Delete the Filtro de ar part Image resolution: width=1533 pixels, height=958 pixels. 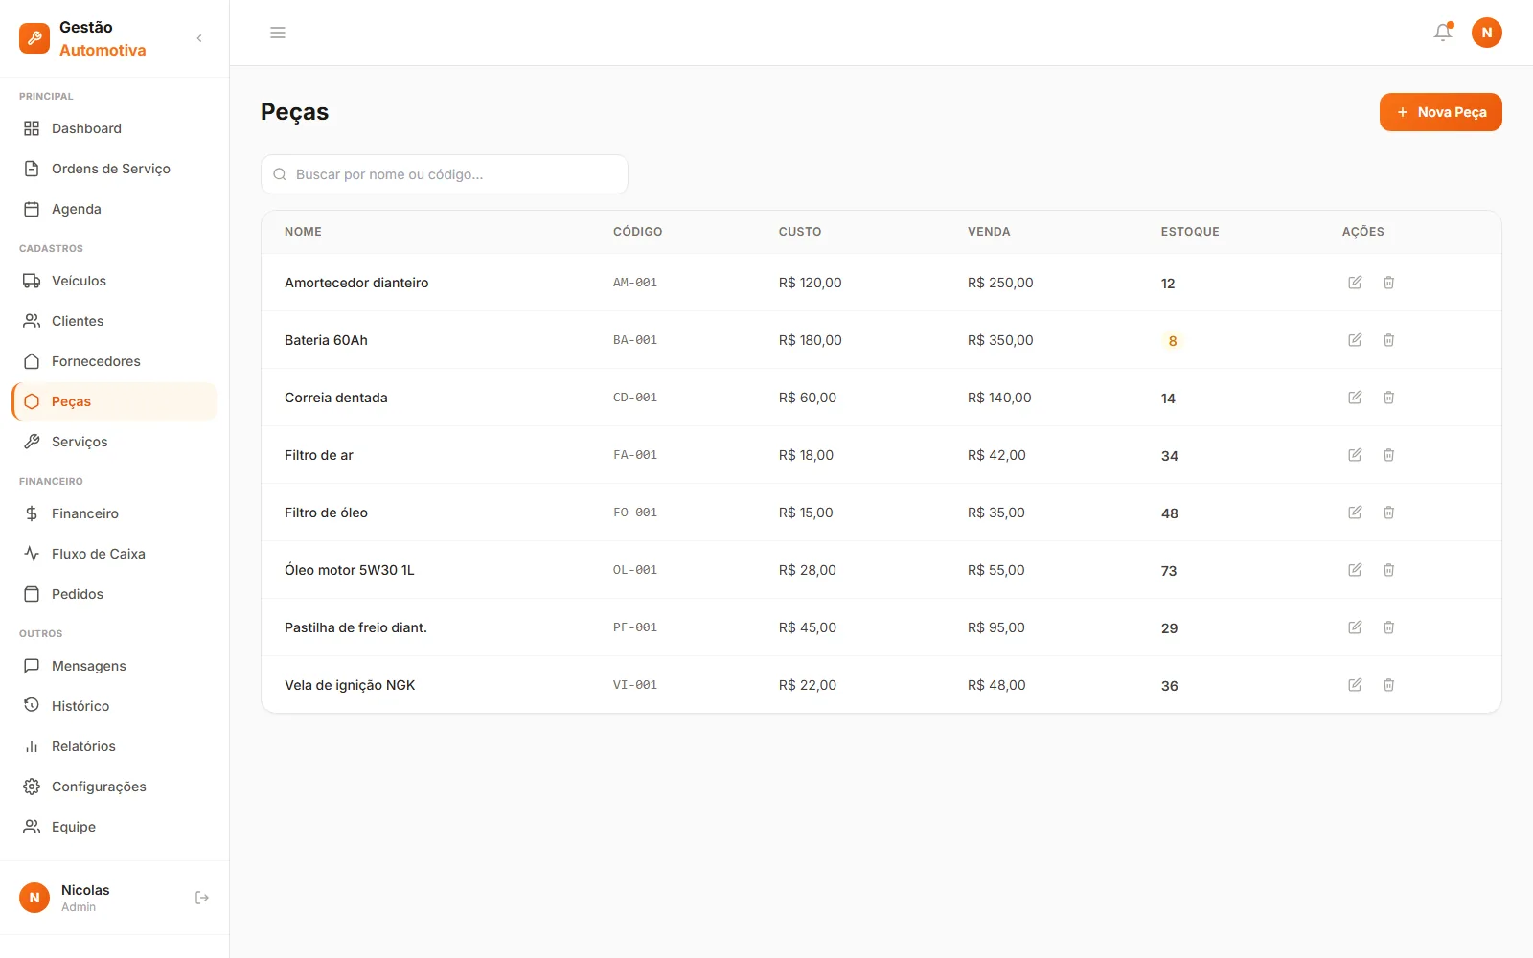click(x=1388, y=455)
